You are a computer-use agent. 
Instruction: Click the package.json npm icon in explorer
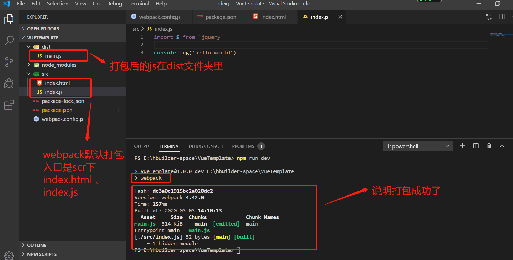36,110
